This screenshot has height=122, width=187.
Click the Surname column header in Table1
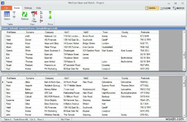(30, 32)
